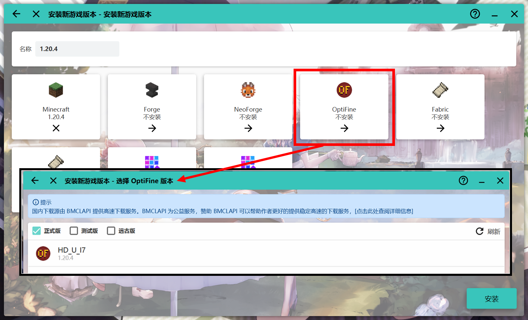528x320 pixels.
Task: Select the HD_U_I7 OptiFine version row
Action: 266,253
